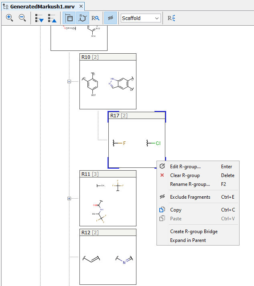Close the GeneratedMarkush1.mrv tab
This screenshot has height=286, width=254.
[x=81, y=7]
